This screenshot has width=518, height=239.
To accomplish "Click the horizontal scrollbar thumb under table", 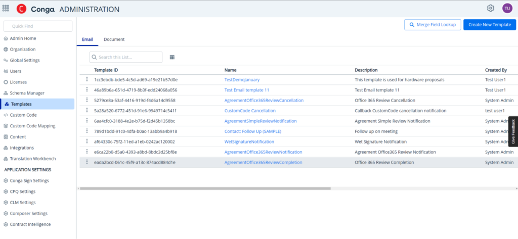I will tap(205, 188).
